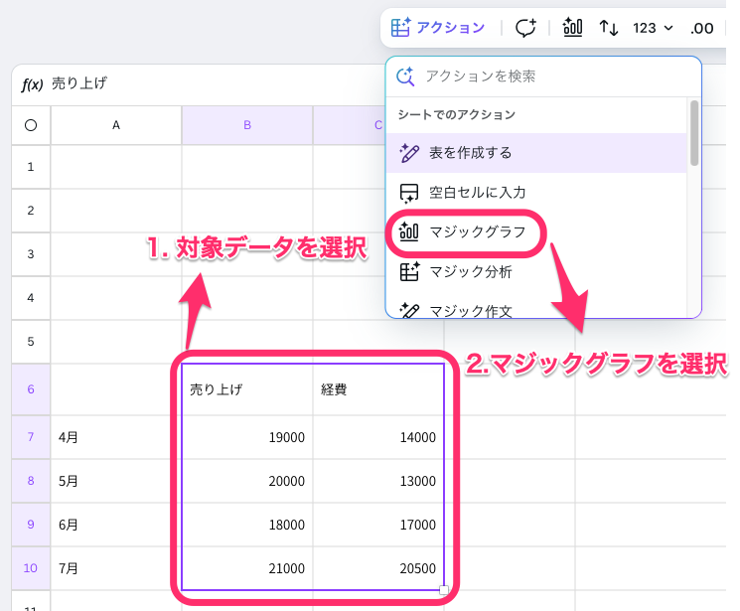This screenshot has height=611, width=740.
Task: Click the cell containing 経費
Action: pos(378,389)
